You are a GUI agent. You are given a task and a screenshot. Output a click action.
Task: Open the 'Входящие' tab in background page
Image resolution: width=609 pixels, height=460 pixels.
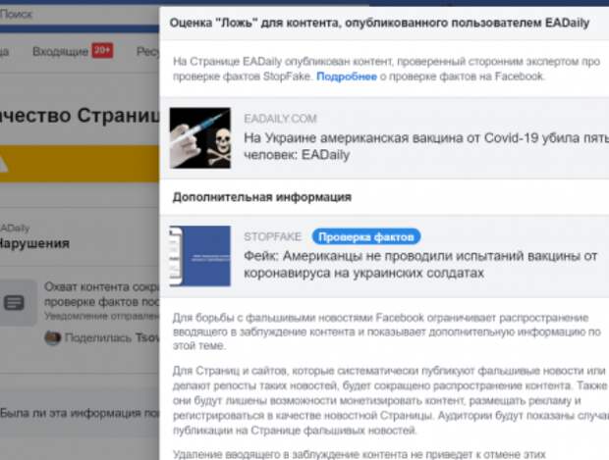pos(60,51)
